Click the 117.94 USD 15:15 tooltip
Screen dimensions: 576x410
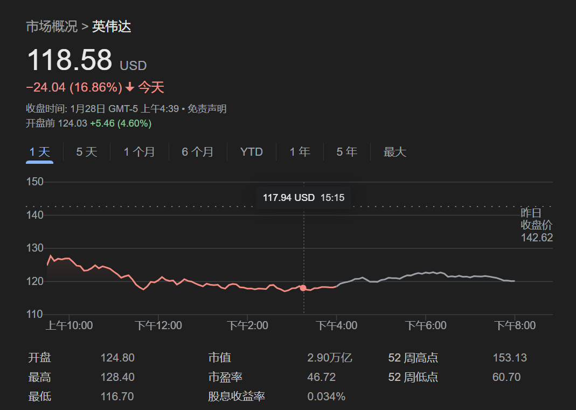pyautogui.click(x=304, y=198)
